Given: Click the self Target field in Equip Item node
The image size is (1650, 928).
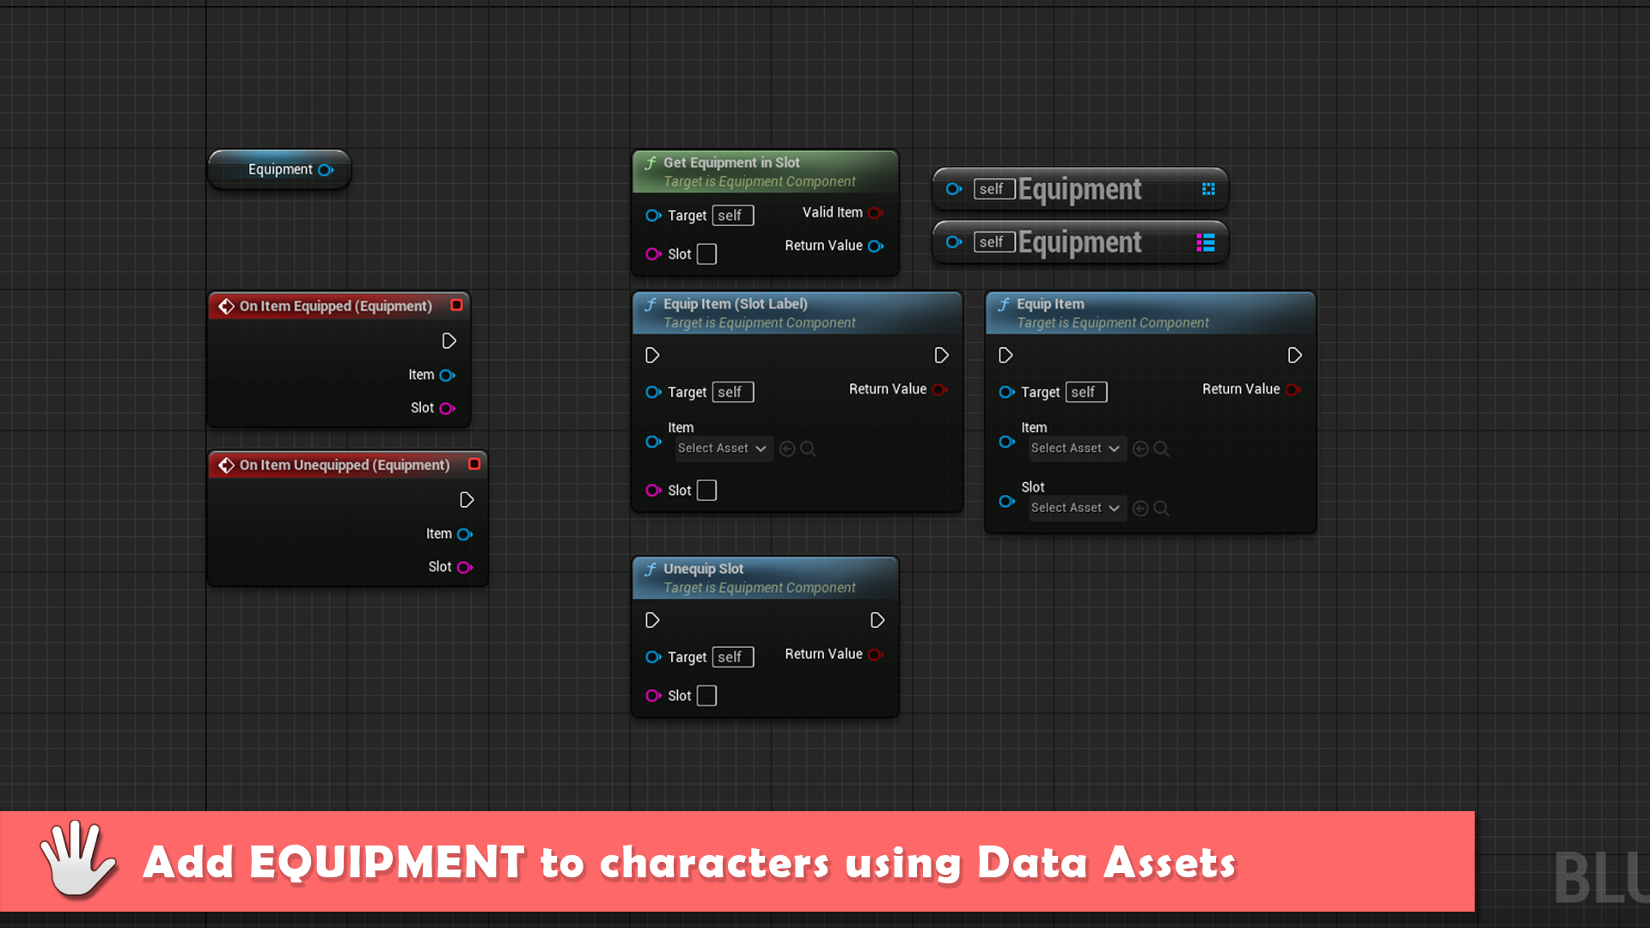Looking at the screenshot, I should coord(1086,393).
